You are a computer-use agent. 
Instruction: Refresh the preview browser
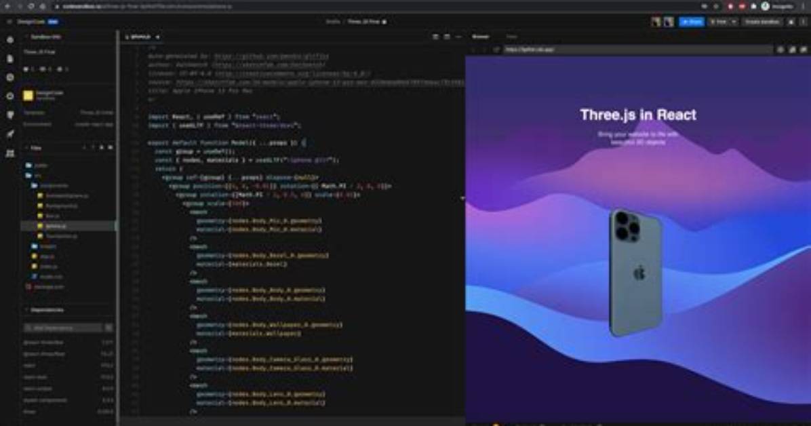pyautogui.click(x=496, y=50)
